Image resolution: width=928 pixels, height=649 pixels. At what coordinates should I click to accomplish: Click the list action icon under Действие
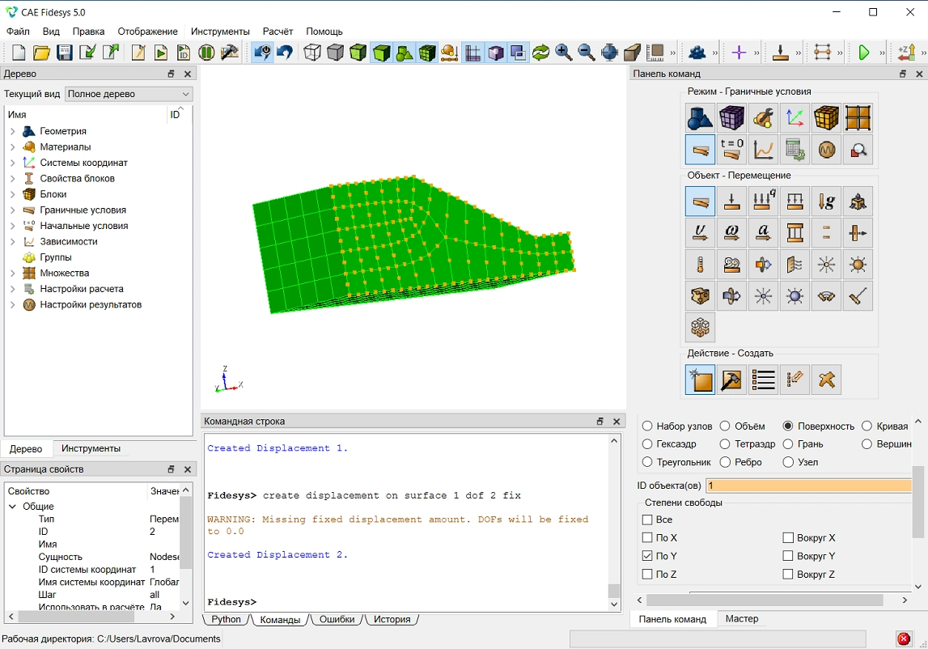[764, 380]
